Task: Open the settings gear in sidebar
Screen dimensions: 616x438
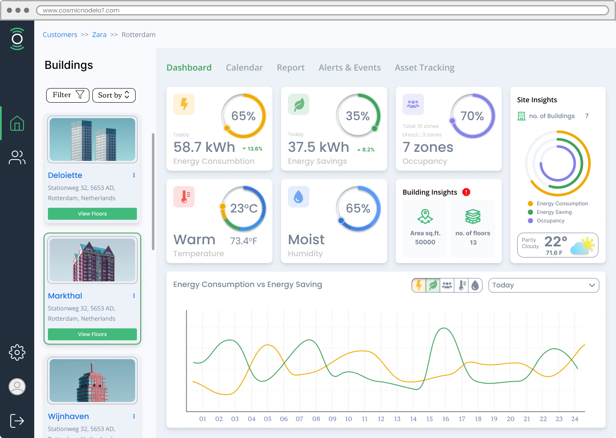Action: (17, 352)
